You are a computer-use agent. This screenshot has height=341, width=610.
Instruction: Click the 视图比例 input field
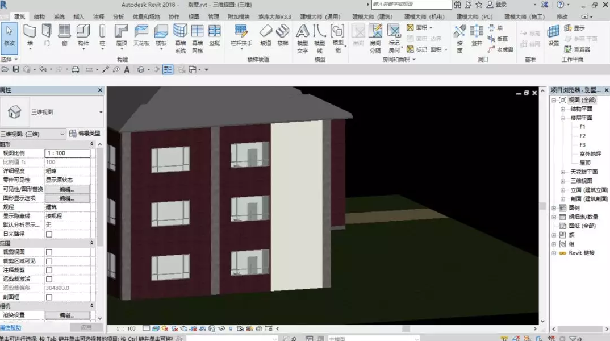(x=67, y=153)
